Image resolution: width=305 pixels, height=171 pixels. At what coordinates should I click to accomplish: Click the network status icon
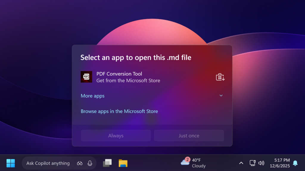252,163
